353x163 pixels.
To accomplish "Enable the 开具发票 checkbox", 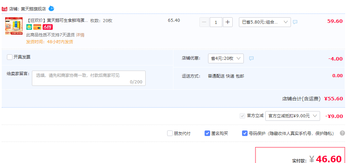I will (10, 57).
